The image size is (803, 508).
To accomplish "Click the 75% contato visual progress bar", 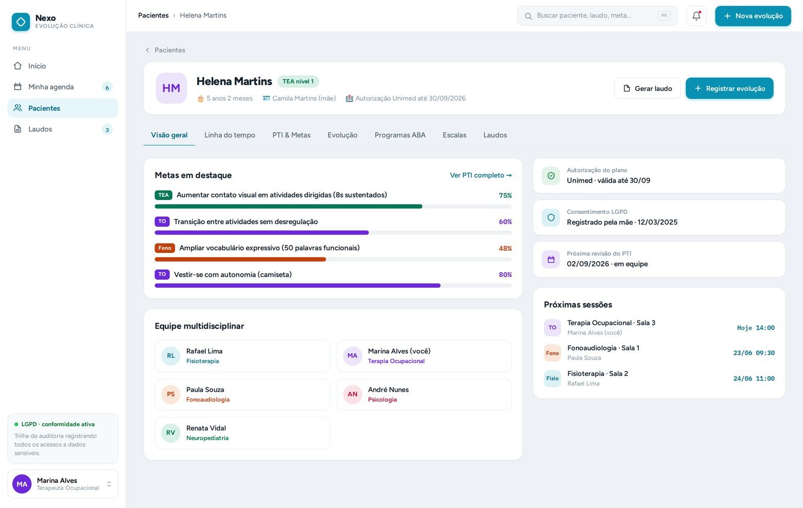I will click(x=333, y=207).
